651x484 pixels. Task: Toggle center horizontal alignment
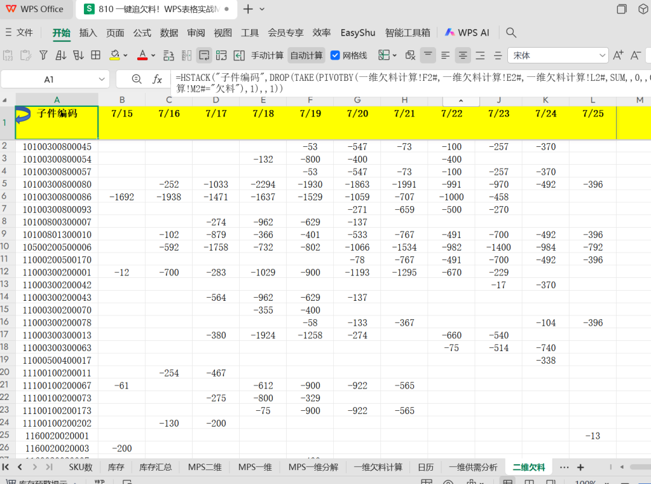463,55
